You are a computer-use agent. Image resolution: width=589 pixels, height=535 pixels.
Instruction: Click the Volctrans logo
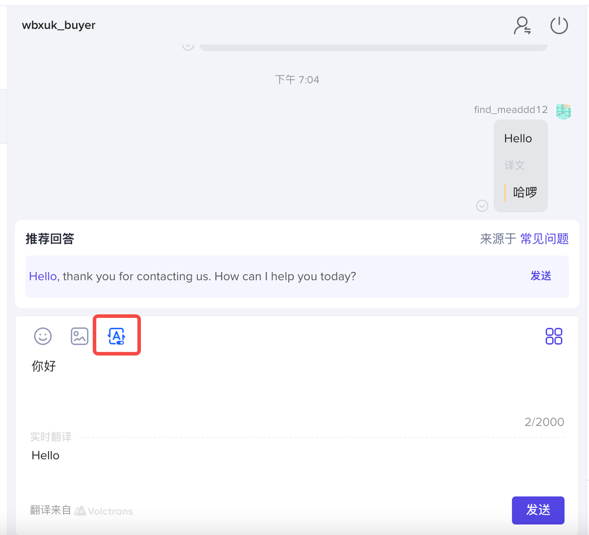click(x=104, y=511)
